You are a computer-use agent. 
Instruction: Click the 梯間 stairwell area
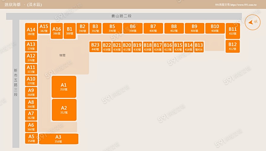[62, 55]
